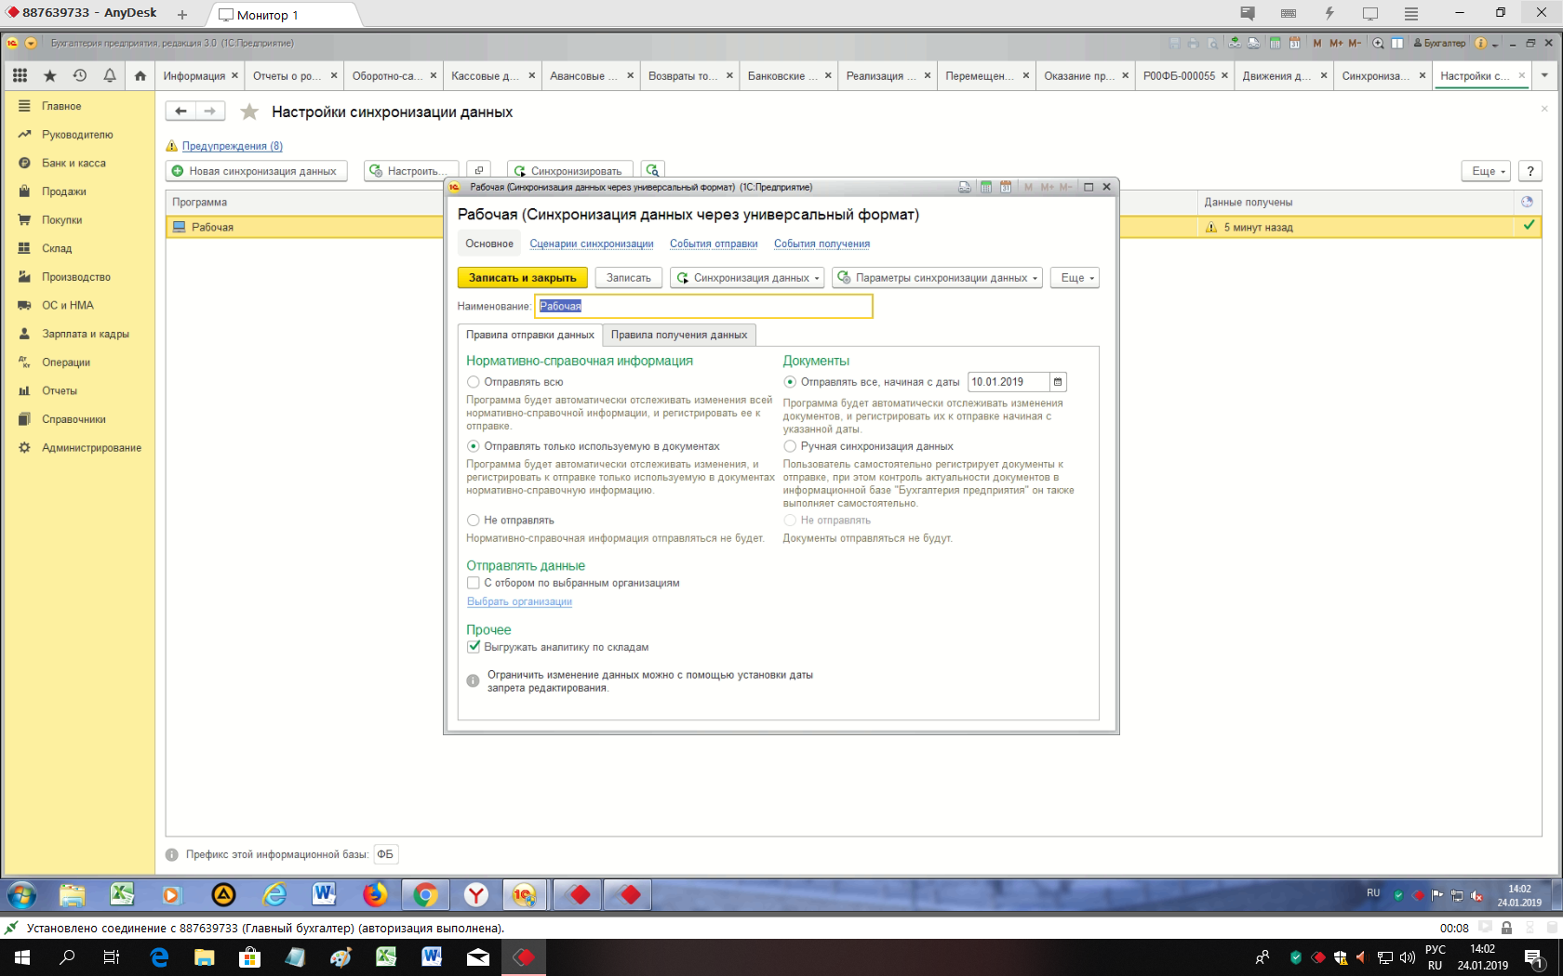Open the 1C main menu orange arrow
Viewport: 1563px width, 976px height.
click(31, 43)
